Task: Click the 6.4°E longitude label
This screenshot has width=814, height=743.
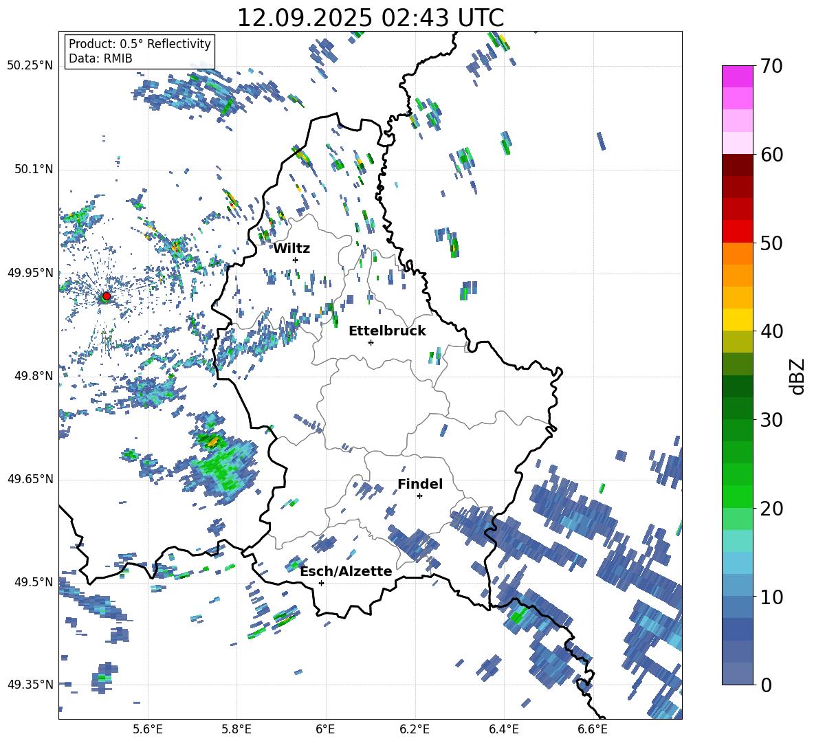Action: (503, 729)
